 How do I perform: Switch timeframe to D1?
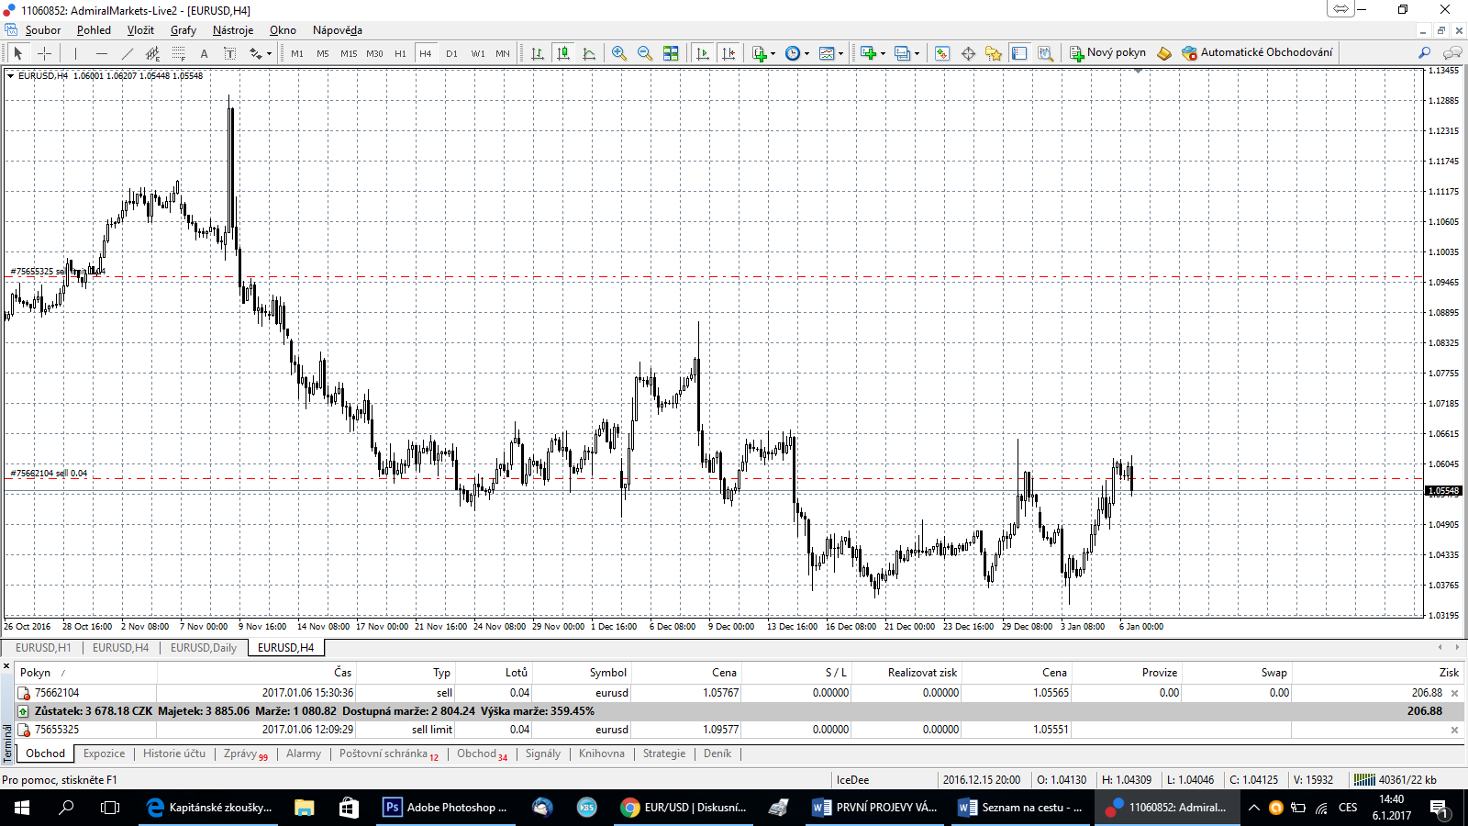[451, 53]
